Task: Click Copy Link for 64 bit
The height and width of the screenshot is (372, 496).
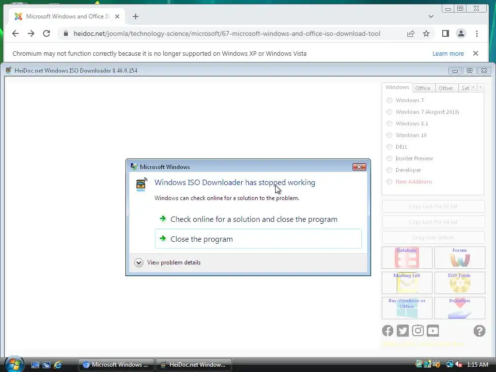Action: click(433, 222)
